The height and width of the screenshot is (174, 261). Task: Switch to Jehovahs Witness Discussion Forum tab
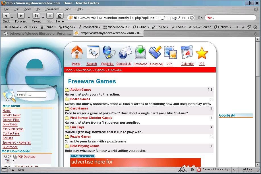pos(38,34)
